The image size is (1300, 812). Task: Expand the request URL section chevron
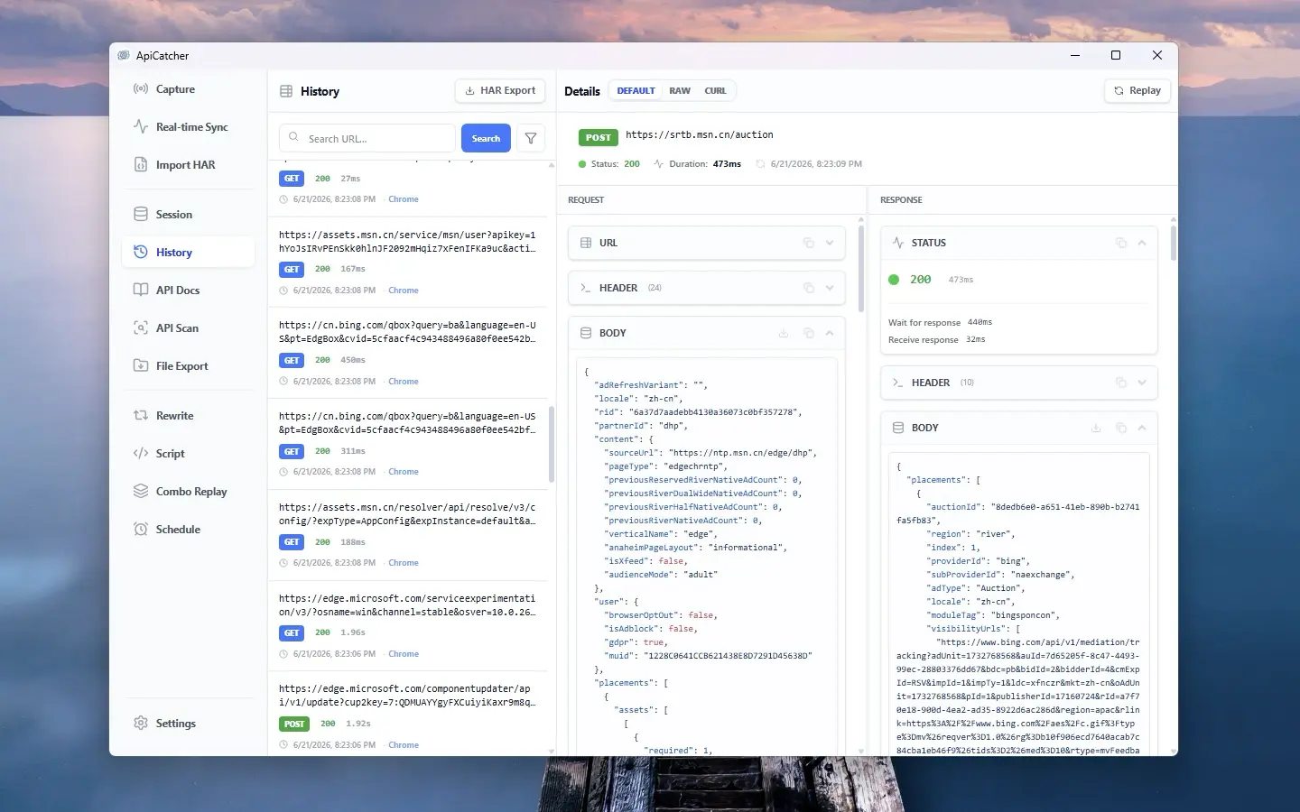830,243
